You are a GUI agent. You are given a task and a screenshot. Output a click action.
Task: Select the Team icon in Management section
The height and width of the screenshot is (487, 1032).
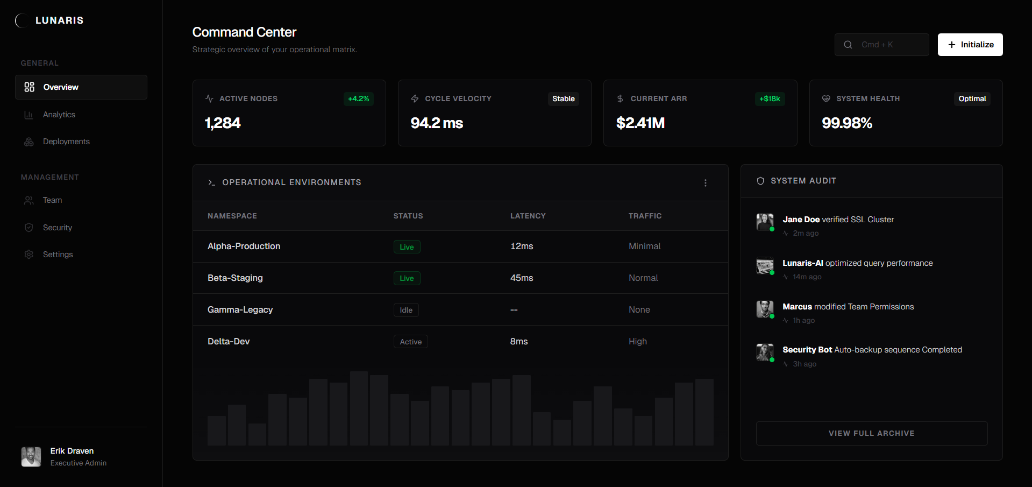click(x=29, y=200)
